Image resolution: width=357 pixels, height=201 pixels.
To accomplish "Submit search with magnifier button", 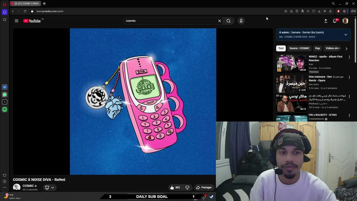I will tap(228, 21).
